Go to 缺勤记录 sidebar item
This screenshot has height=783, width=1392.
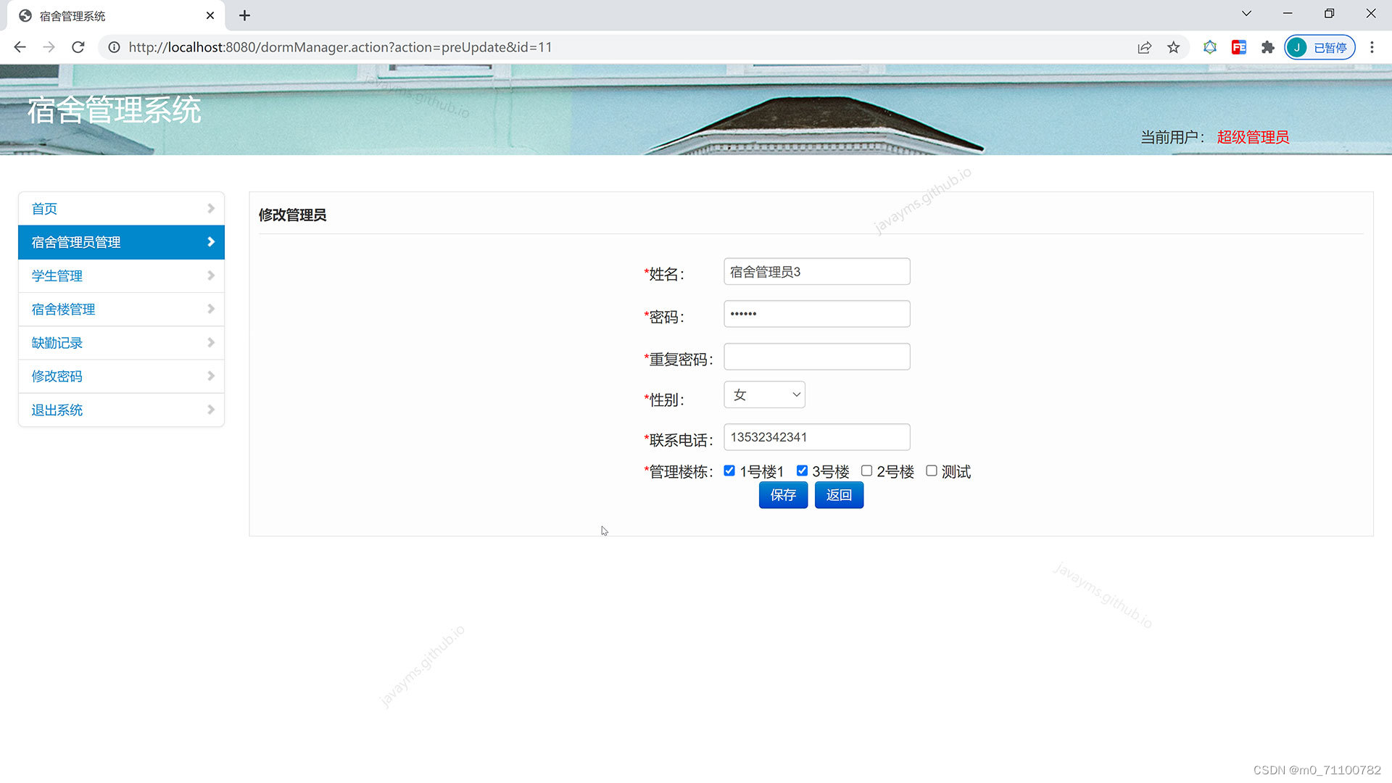click(x=57, y=343)
